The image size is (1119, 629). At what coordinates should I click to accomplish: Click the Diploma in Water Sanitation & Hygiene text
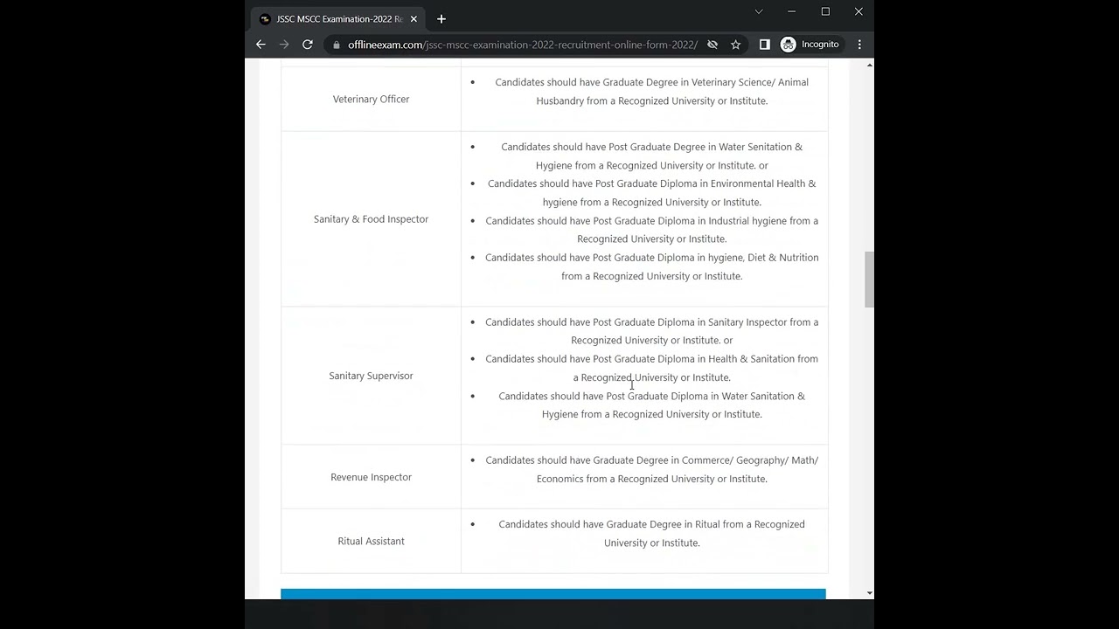pos(652,405)
